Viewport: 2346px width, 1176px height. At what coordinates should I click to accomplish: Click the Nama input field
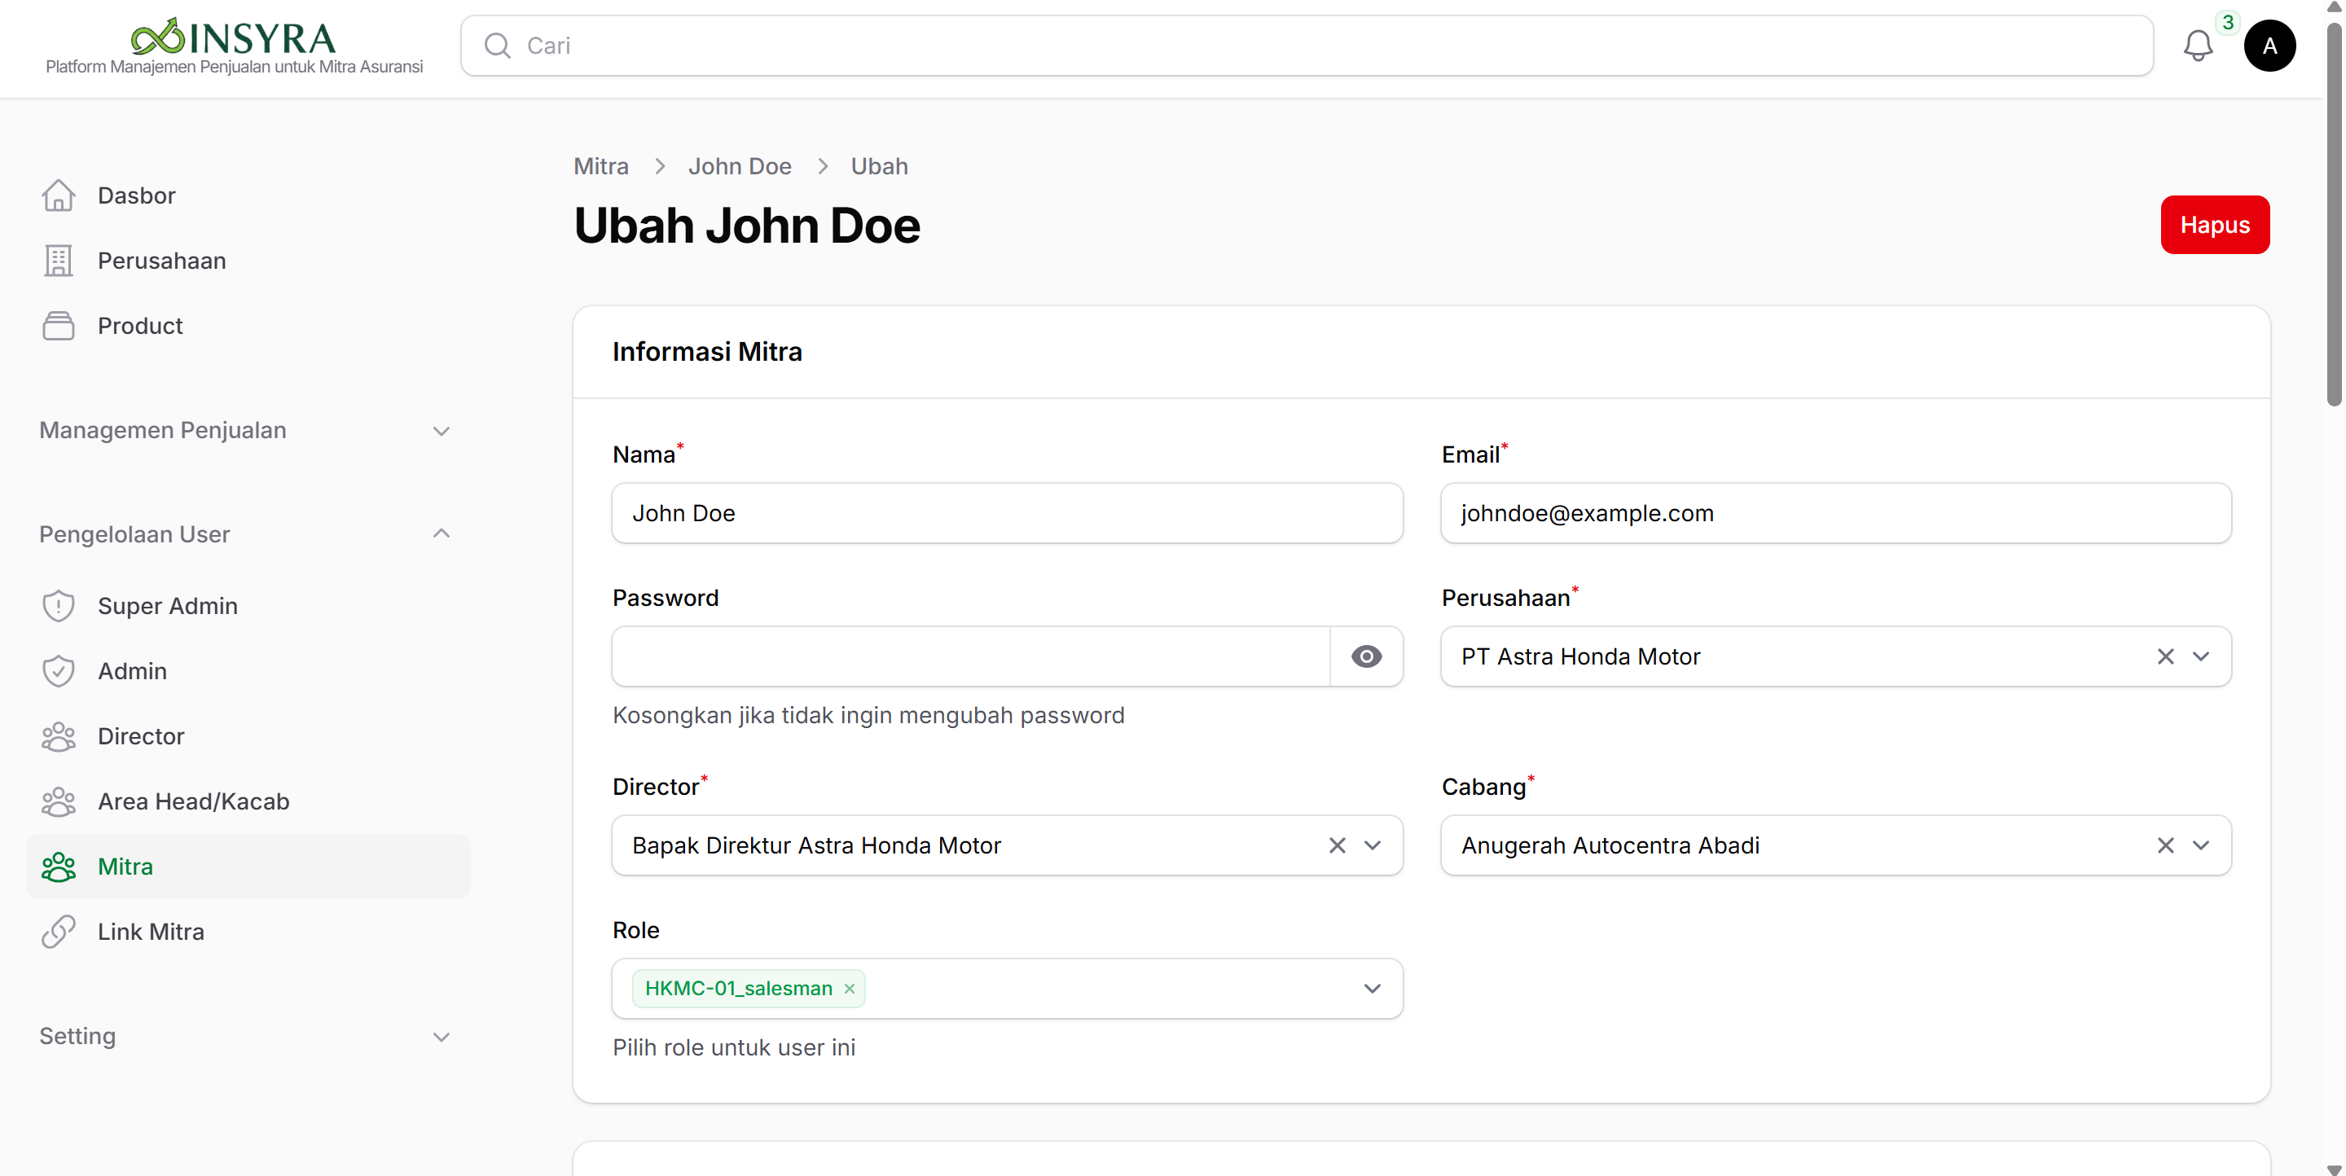(1008, 513)
